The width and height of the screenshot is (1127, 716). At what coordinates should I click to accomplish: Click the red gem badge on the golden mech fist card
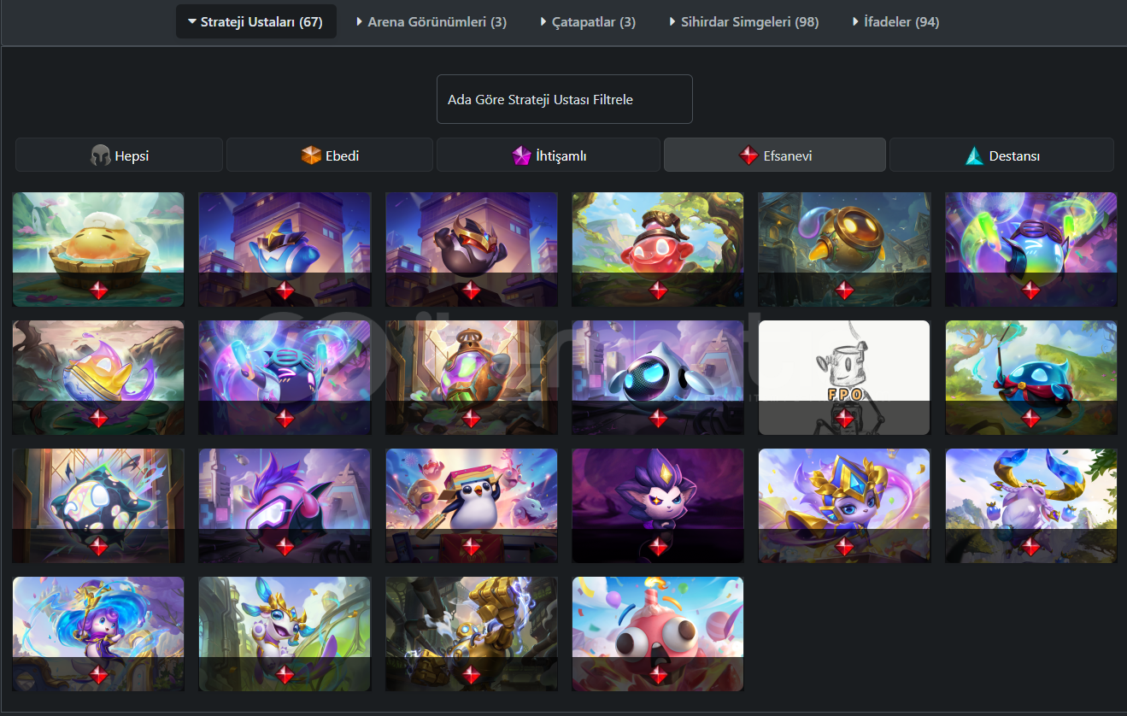(x=472, y=675)
